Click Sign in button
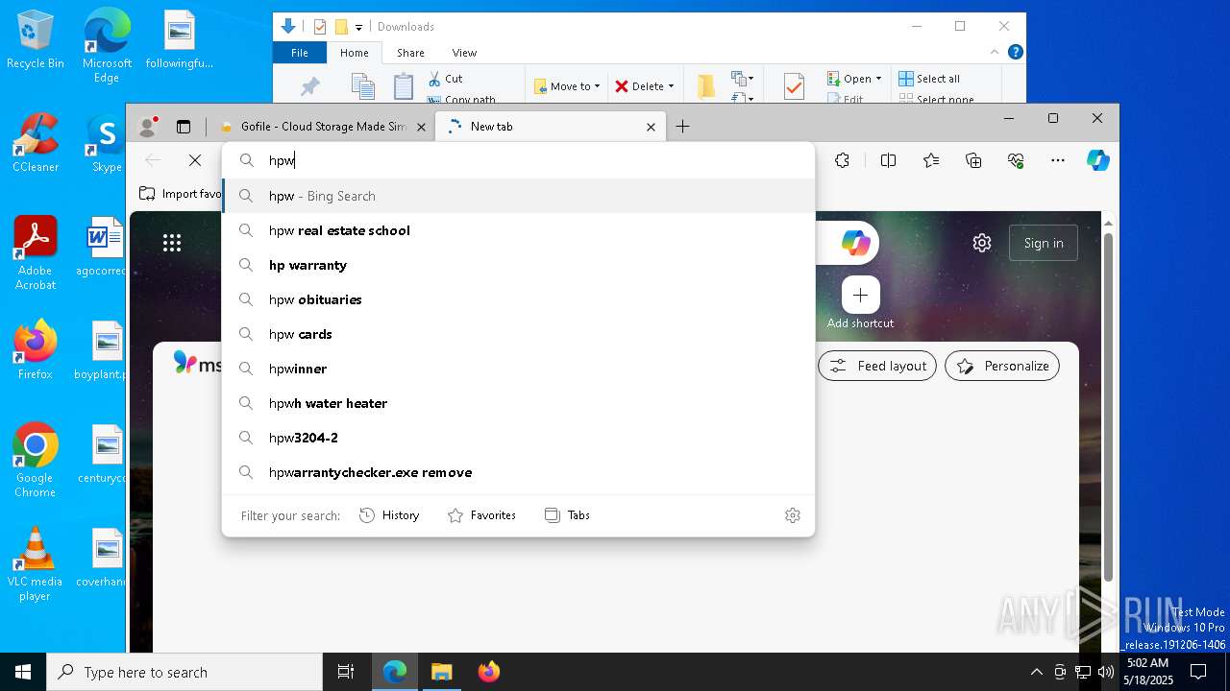 pyautogui.click(x=1044, y=243)
